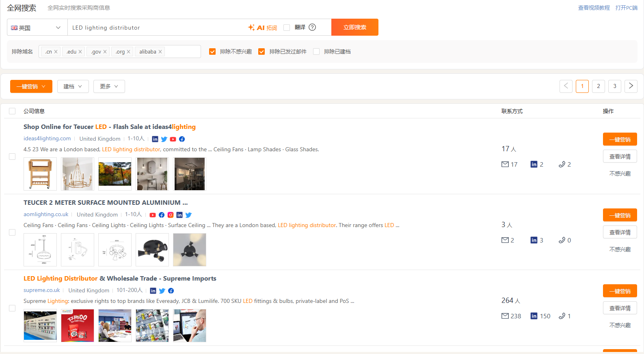Open Twitter icon for aomlighting.co.uk
This screenshot has width=644, height=354.
point(188,215)
